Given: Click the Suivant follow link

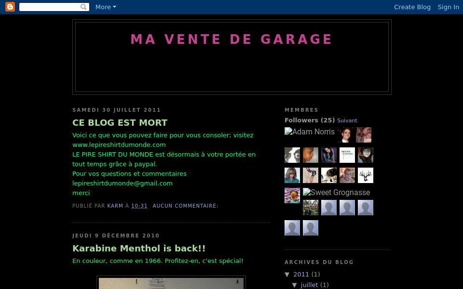Looking at the screenshot, I should pos(347,120).
